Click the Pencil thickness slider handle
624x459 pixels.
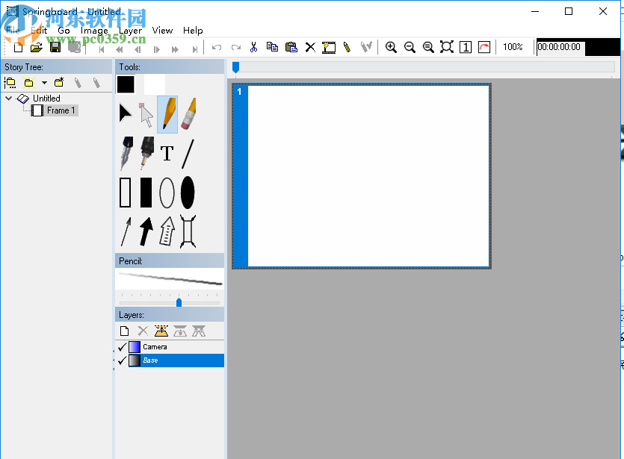[x=179, y=302]
